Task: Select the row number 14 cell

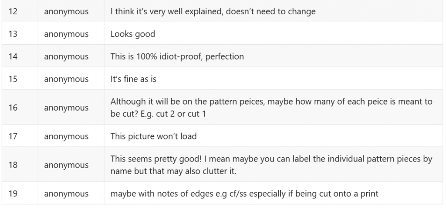Action: coord(13,56)
